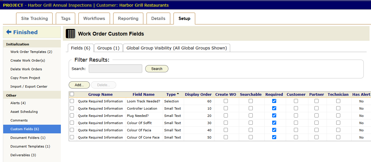The height and width of the screenshot is (162, 371).
Task: Open the Tags tab
Action: pos(66,19)
